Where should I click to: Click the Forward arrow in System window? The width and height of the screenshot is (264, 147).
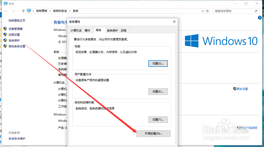click(x=13, y=11)
